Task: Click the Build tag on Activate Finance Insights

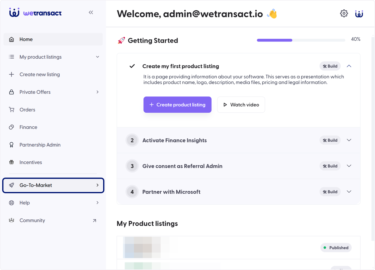Action: pyautogui.click(x=330, y=140)
